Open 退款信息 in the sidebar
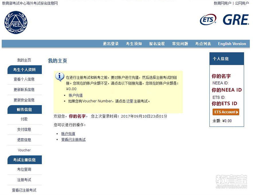 tap(24, 140)
